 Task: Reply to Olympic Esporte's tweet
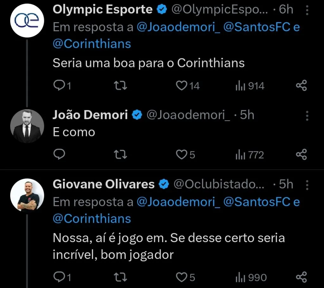59,85
